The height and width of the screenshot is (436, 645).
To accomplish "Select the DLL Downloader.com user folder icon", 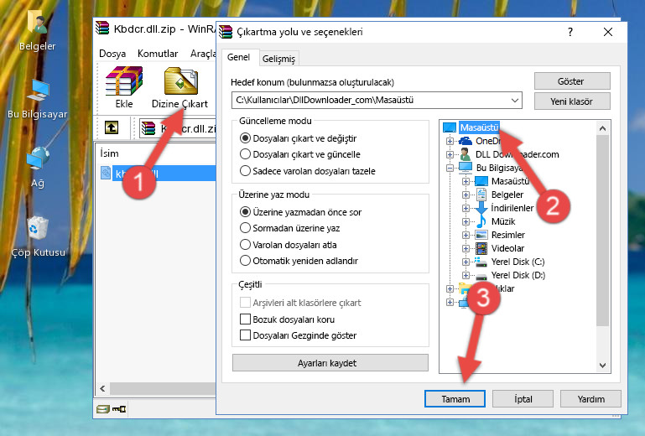I will [x=466, y=154].
